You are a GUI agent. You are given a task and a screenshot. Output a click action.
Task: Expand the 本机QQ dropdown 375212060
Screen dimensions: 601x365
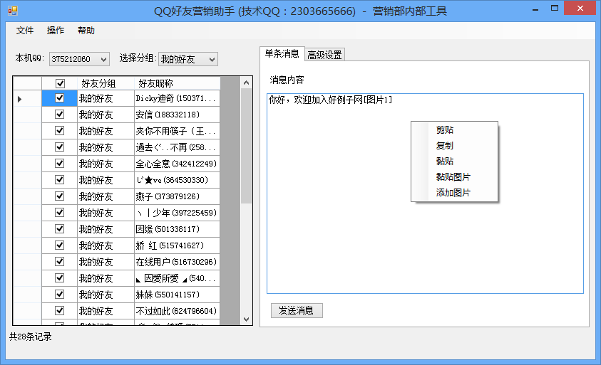(x=79, y=59)
